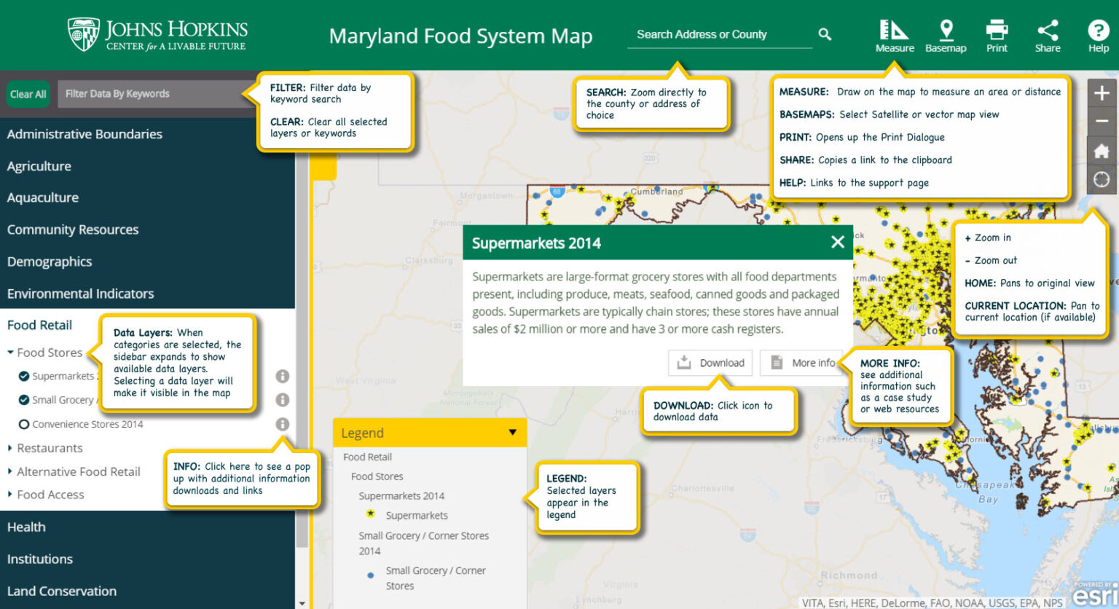Open More Info for Supermarkets 2014

(x=802, y=362)
